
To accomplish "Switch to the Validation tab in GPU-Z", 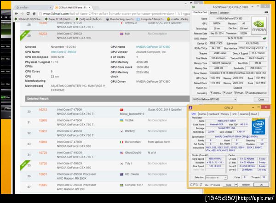I will [x=224, y=13].
